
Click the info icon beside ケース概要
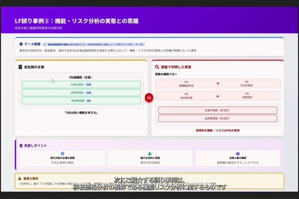(21, 44)
